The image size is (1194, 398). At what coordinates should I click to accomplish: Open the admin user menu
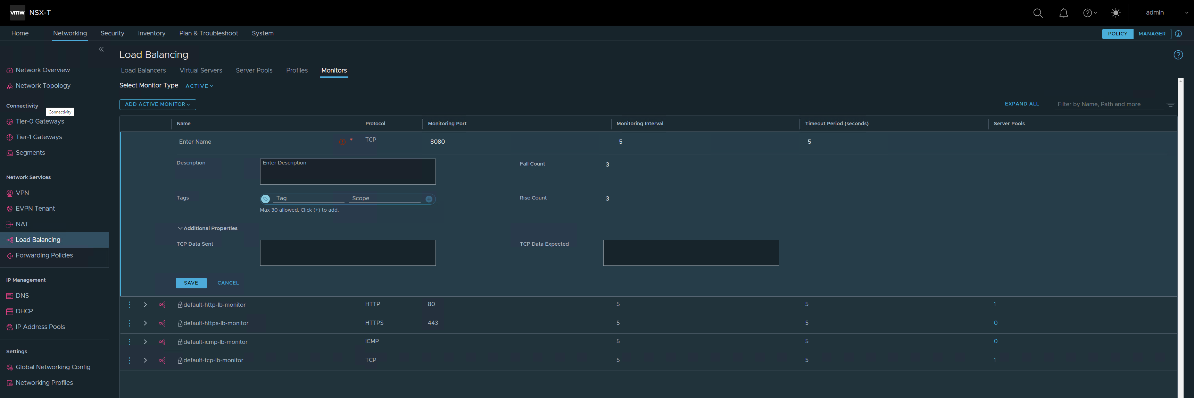[1166, 12]
